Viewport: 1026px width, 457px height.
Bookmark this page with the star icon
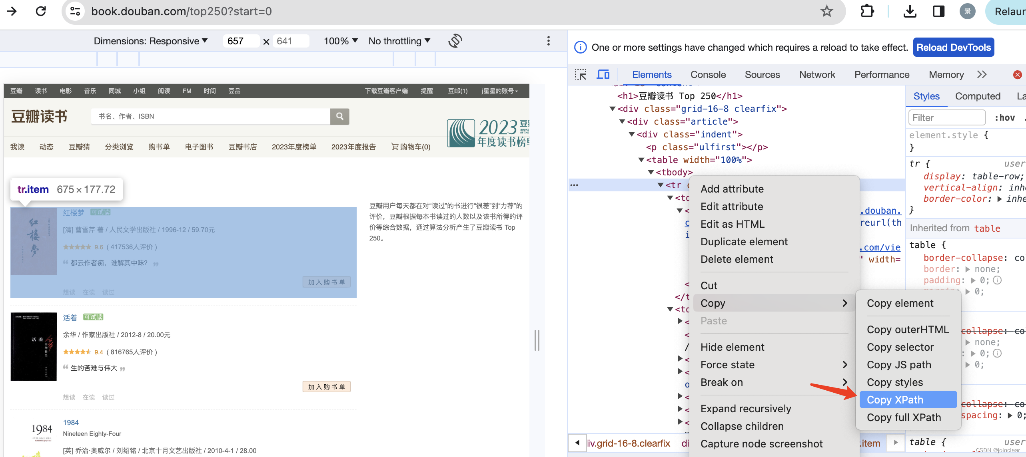click(826, 11)
